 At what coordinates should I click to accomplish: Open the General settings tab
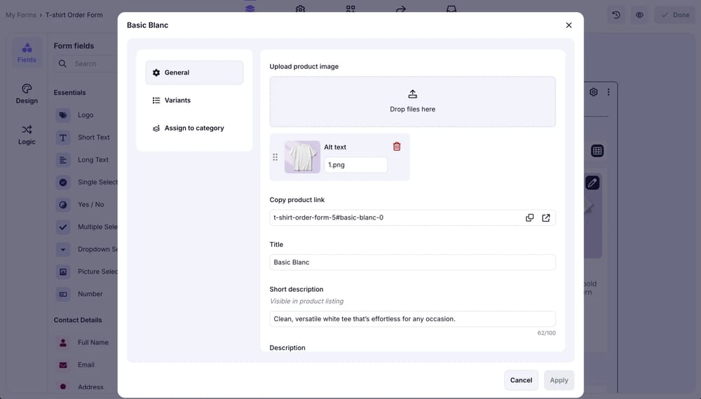[x=194, y=72]
